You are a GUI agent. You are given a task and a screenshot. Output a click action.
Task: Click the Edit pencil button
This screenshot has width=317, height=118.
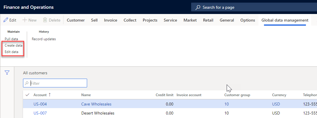10,20
